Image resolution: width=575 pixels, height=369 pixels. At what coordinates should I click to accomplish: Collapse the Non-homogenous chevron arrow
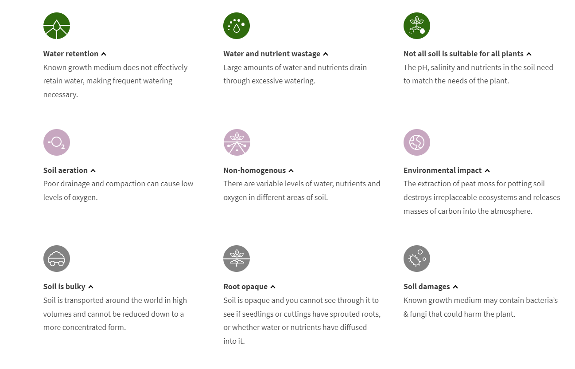point(291,171)
